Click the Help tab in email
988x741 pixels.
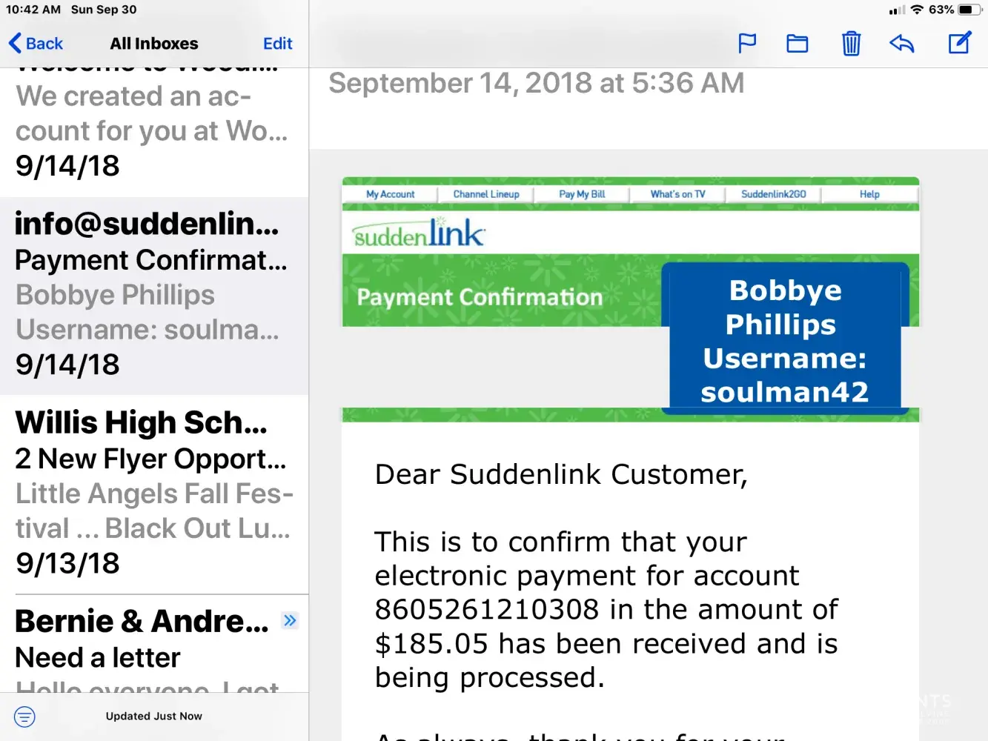pyautogui.click(x=869, y=194)
